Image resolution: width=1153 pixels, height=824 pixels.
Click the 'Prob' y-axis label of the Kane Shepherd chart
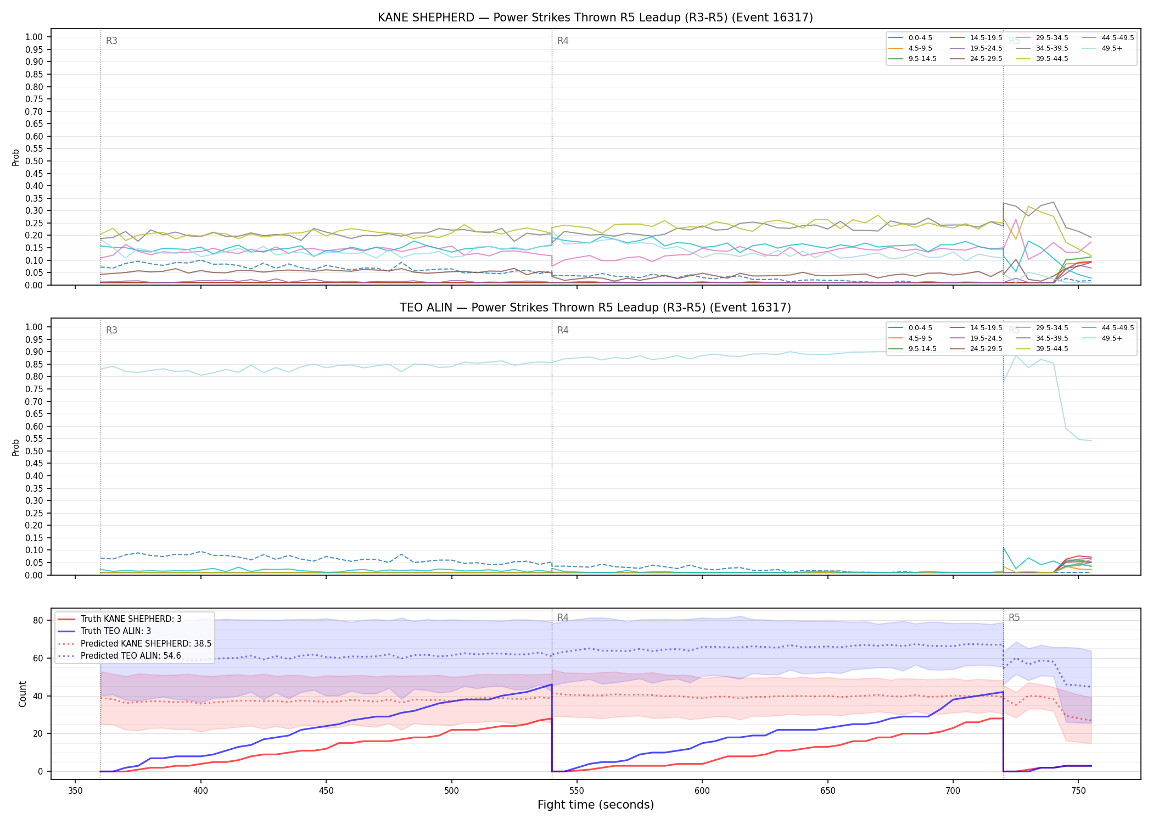click(16, 157)
